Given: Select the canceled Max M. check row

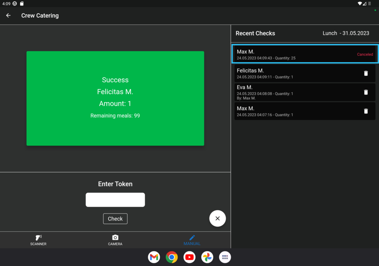Looking at the screenshot, I should pyautogui.click(x=305, y=54).
